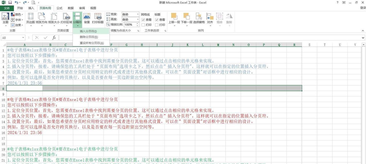The image size is (366, 164).
Task: Click the 分隔符 (Breaks) button
Action: pyautogui.click(x=77, y=19)
